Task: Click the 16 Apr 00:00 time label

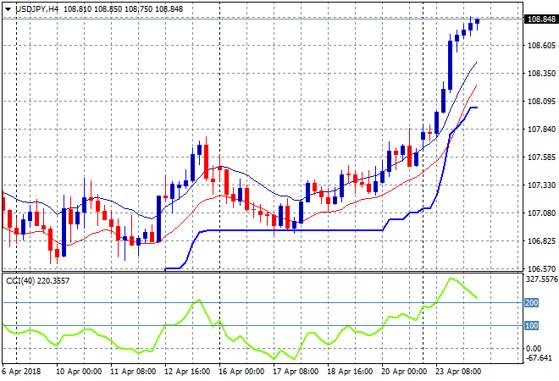Action: pos(241,372)
